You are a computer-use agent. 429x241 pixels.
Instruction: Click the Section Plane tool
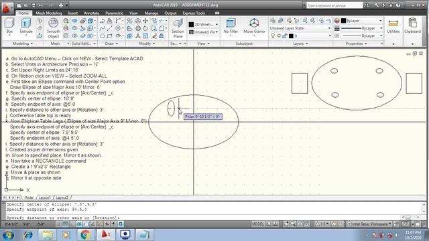click(x=178, y=28)
